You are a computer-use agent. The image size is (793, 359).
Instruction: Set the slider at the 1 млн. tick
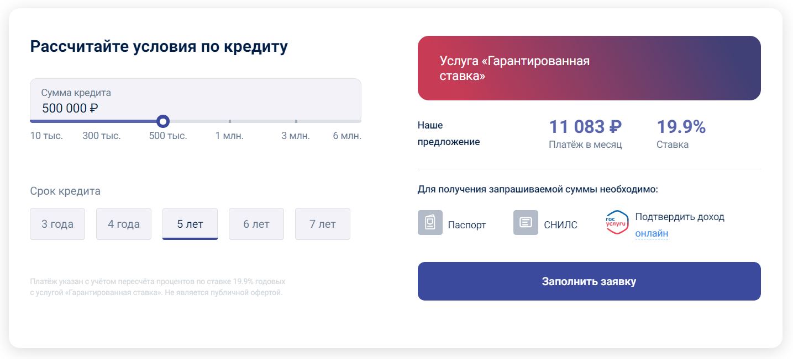(x=229, y=121)
